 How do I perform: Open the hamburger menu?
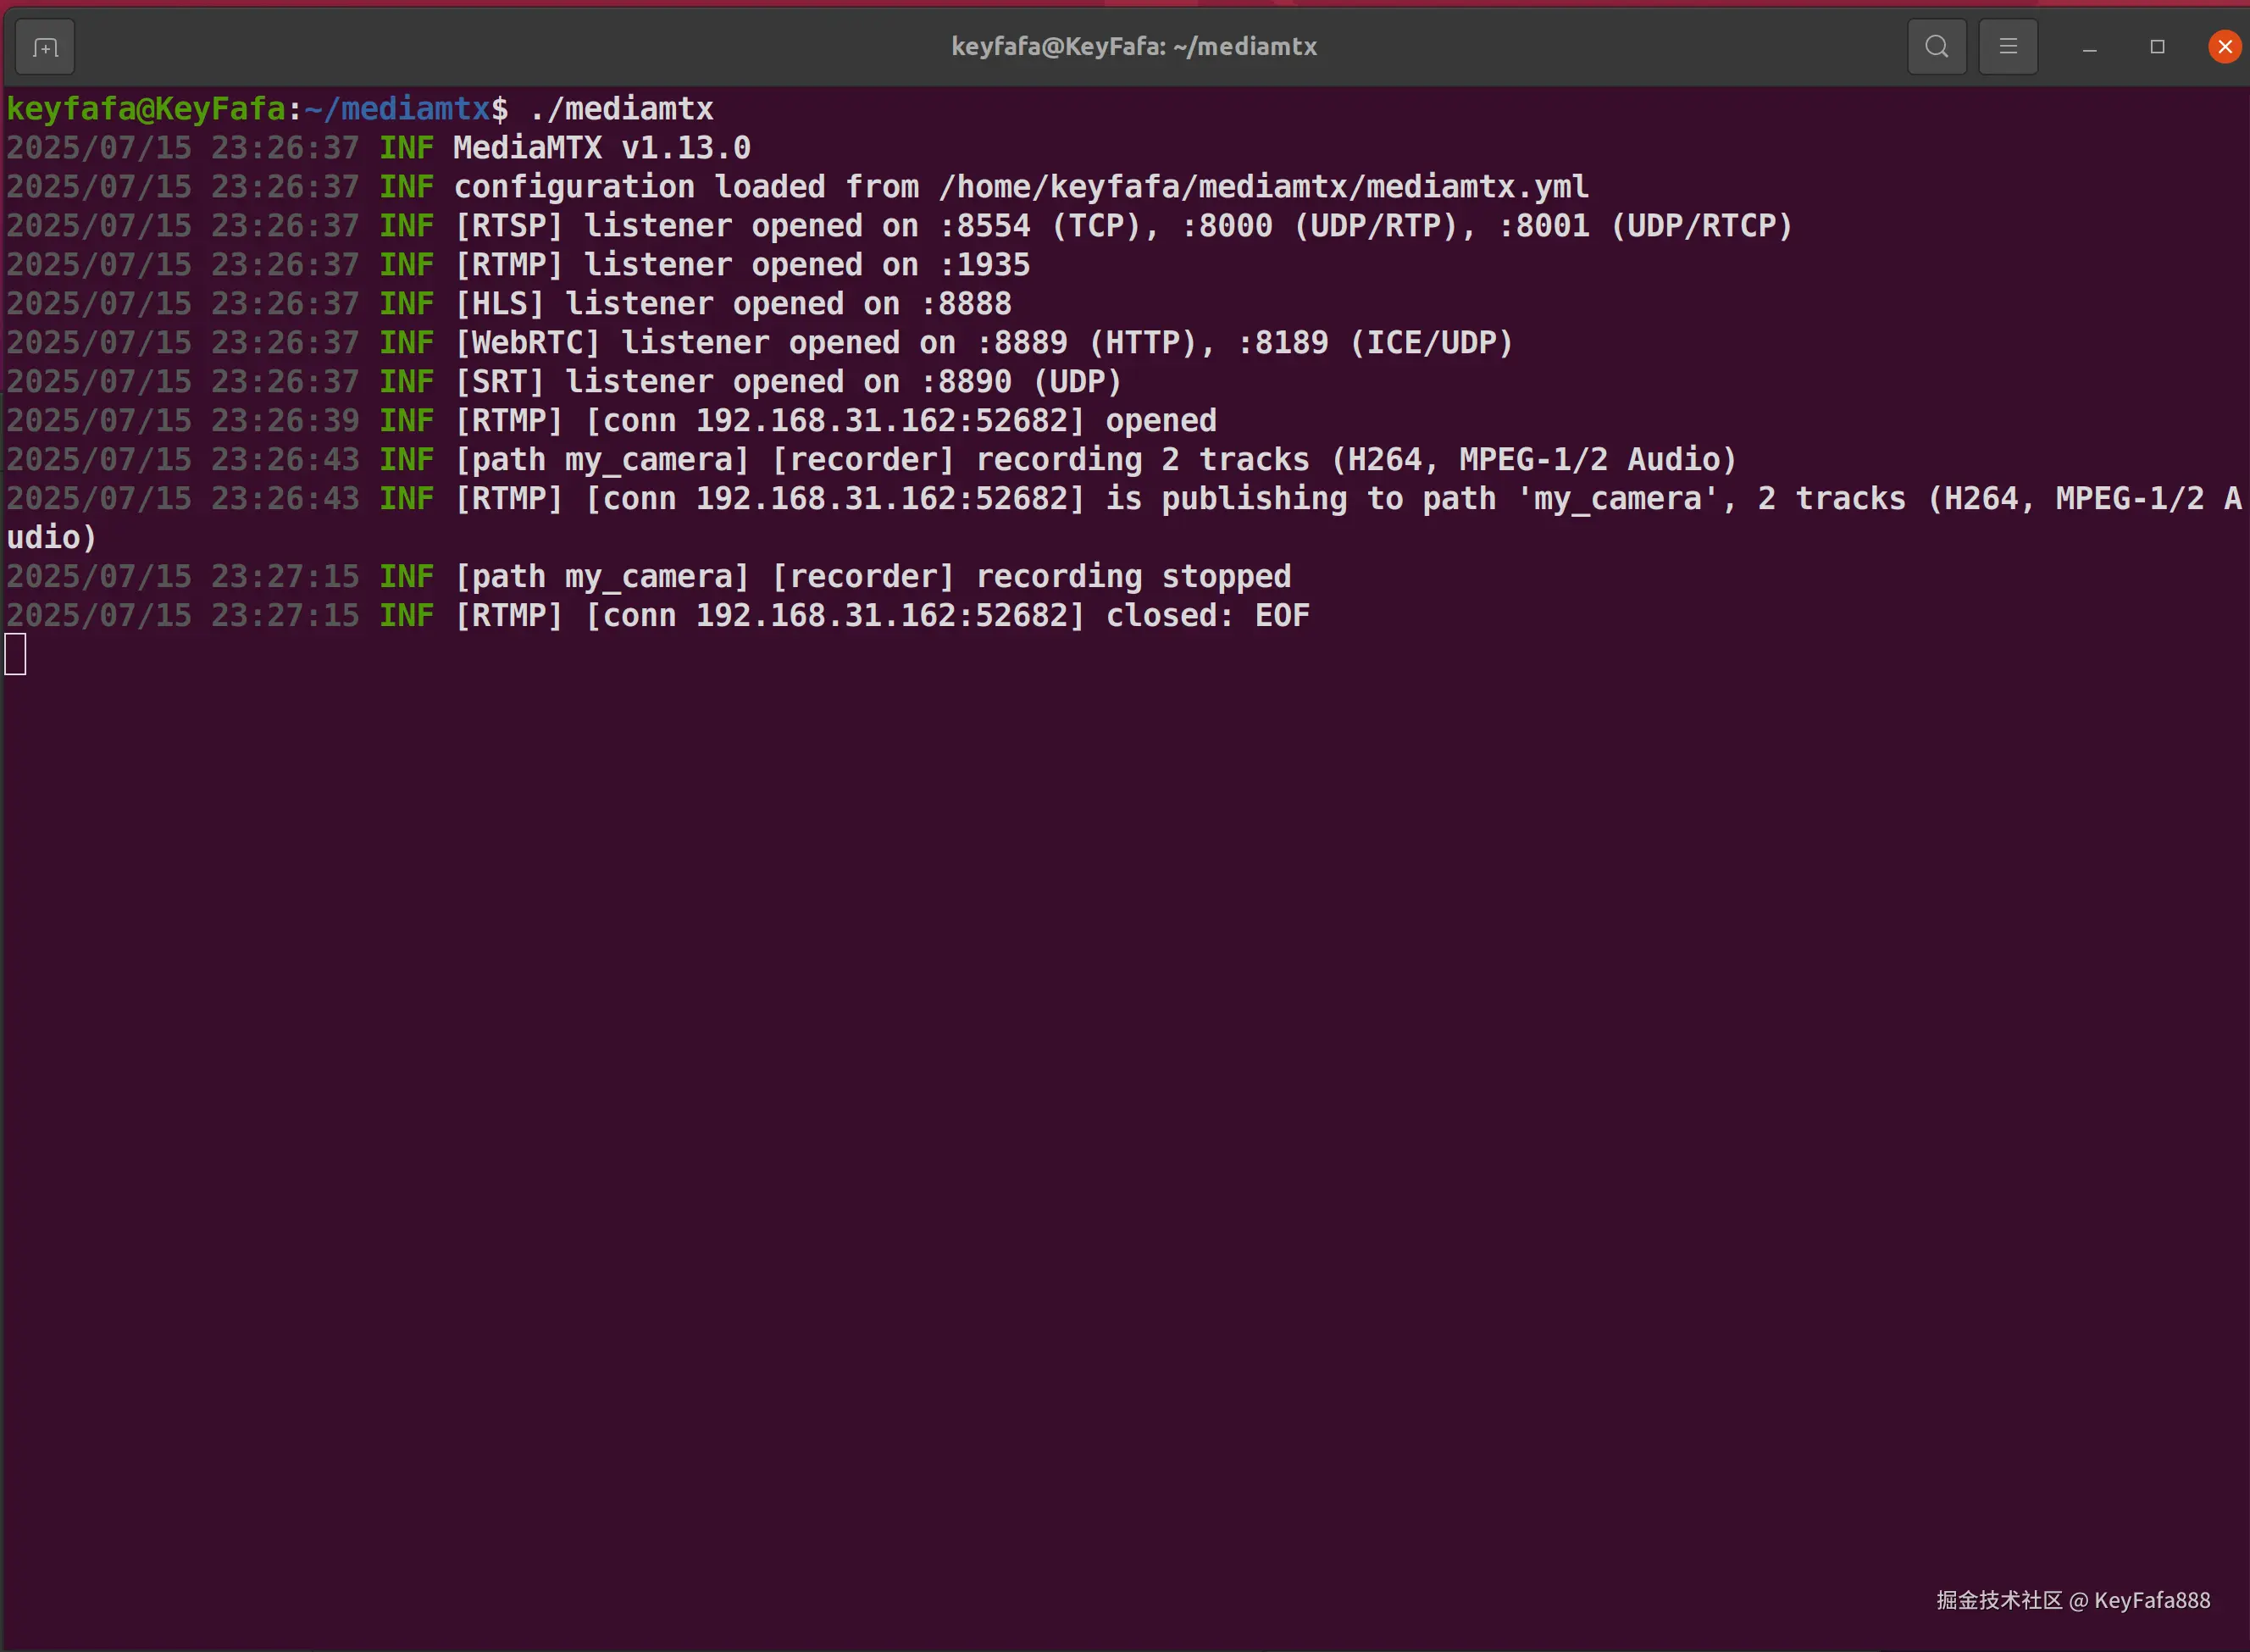coord(2007,47)
